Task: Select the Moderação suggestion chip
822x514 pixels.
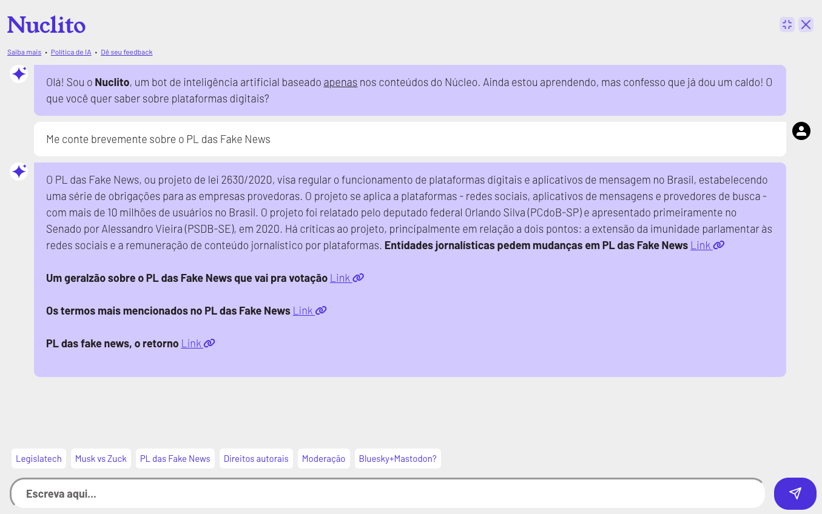Action: point(323,459)
